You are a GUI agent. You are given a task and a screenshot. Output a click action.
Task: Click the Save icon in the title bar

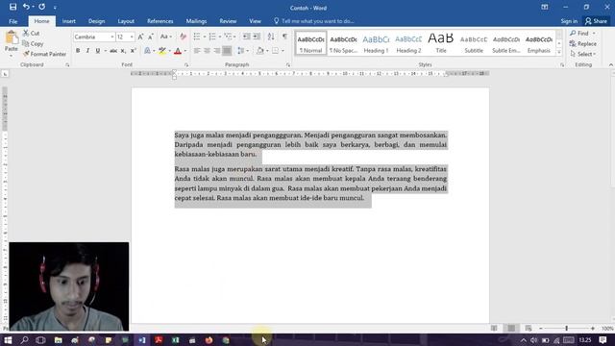[x=12, y=7]
